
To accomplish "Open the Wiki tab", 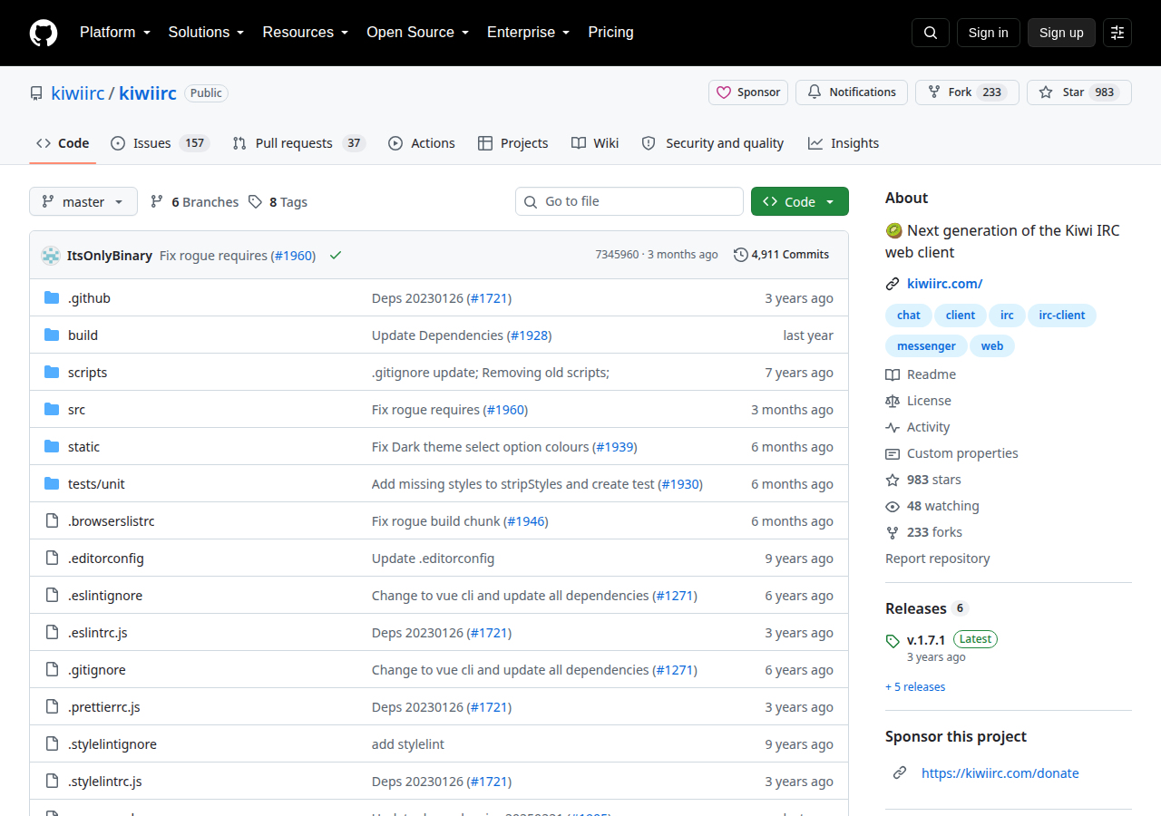I will click(595, 143).
